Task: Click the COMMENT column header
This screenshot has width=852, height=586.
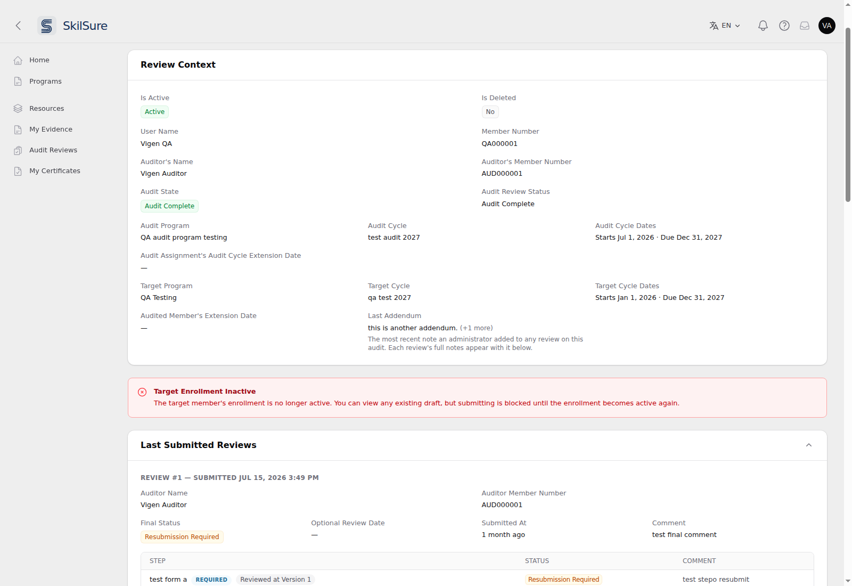Action: pyautogui.click(x=699, y=561)
